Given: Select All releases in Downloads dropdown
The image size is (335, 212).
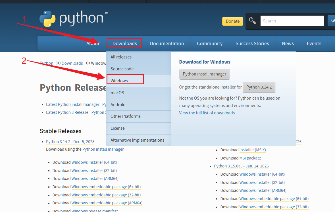Looking at the screenshot, I should (x=139, y=57).
